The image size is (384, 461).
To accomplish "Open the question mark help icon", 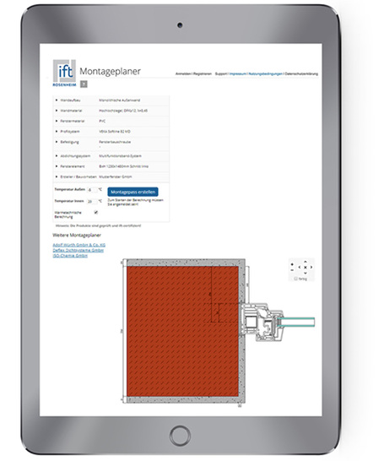I will coord(84,84).
